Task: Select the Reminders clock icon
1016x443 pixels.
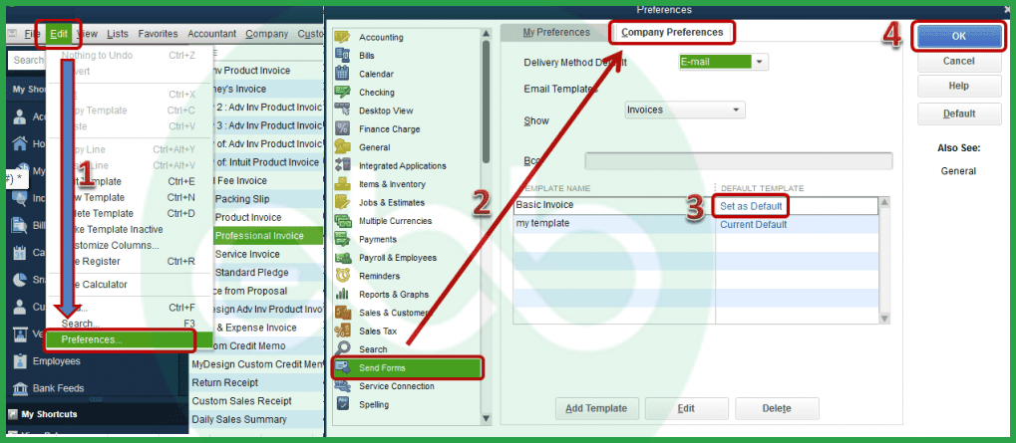Action: (342, 276)
